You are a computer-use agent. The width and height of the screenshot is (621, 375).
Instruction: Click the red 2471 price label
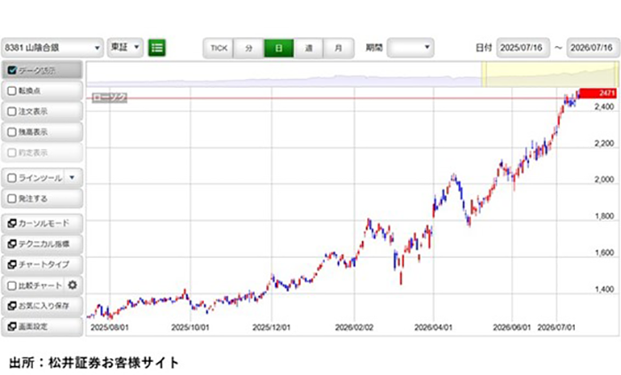(598, 93)
